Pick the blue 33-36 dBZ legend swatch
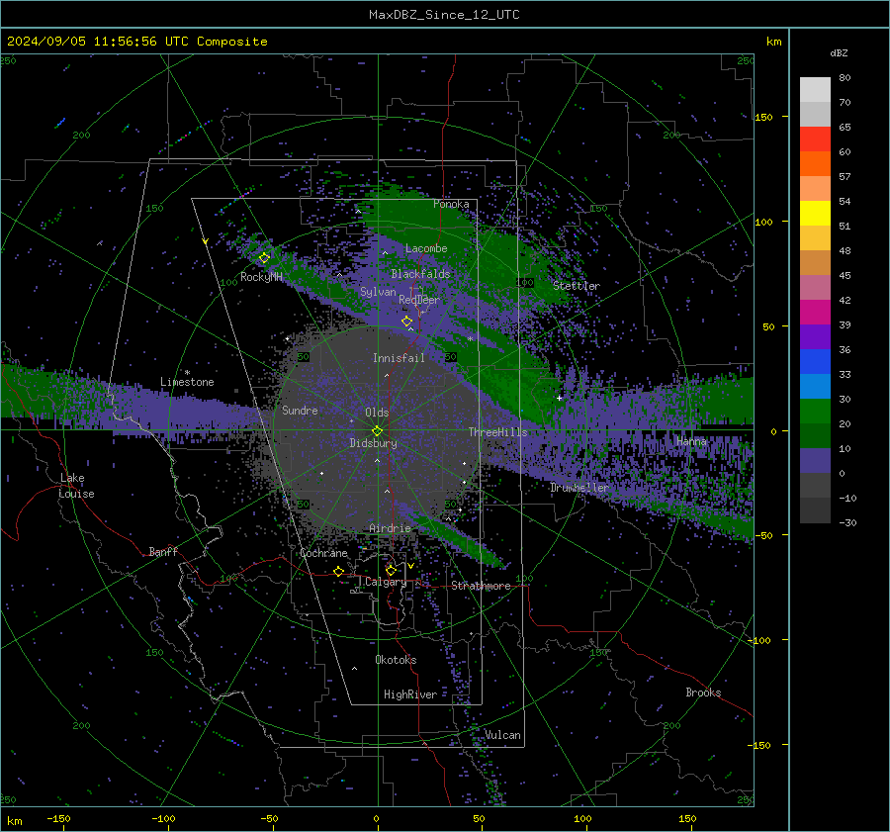The image size is (890, 832). click(815, 362)
